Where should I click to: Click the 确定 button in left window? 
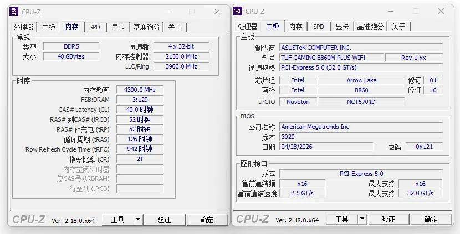point(207,220)
